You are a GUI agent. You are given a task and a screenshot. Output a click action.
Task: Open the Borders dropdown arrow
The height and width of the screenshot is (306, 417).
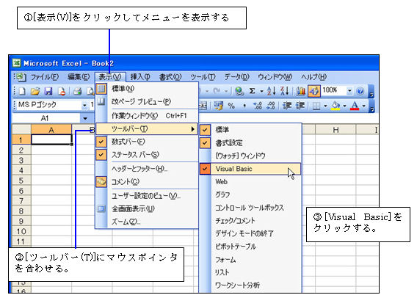(x=325, y=106)
